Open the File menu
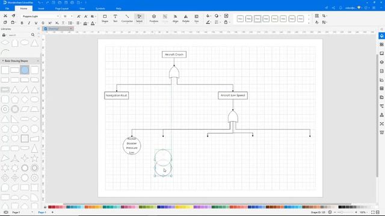385x216 pixels. click(7, 8)
